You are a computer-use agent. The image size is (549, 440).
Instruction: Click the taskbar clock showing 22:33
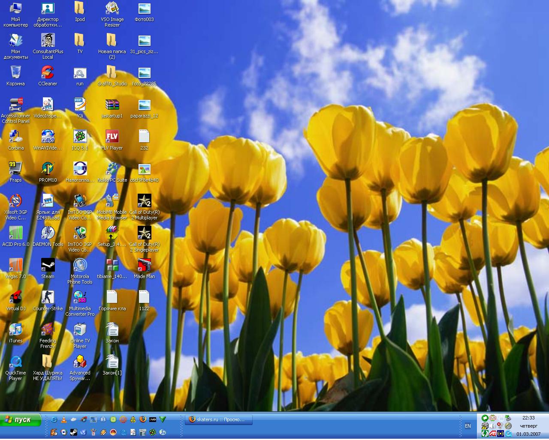(528, 418)
